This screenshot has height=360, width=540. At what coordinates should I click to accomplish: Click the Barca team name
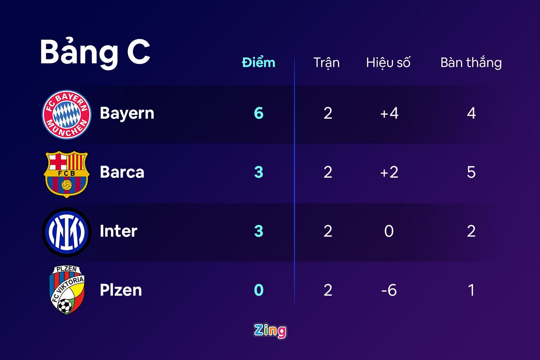tap(122, 172)
